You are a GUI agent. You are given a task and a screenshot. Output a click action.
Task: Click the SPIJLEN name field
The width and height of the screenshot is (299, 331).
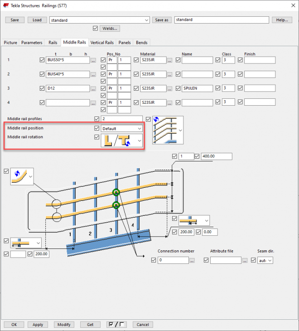click(197, 88)
